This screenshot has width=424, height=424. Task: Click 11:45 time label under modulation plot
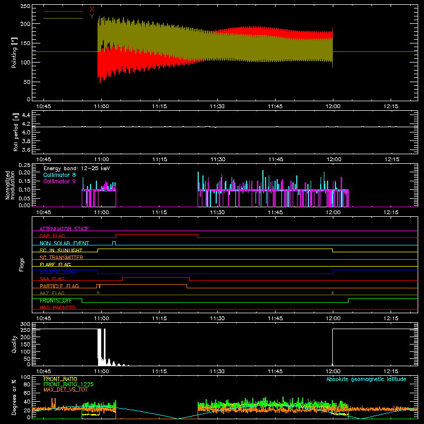(275, 213)
